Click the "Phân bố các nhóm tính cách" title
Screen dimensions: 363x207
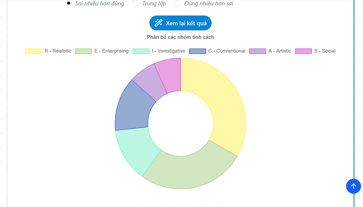180,37
